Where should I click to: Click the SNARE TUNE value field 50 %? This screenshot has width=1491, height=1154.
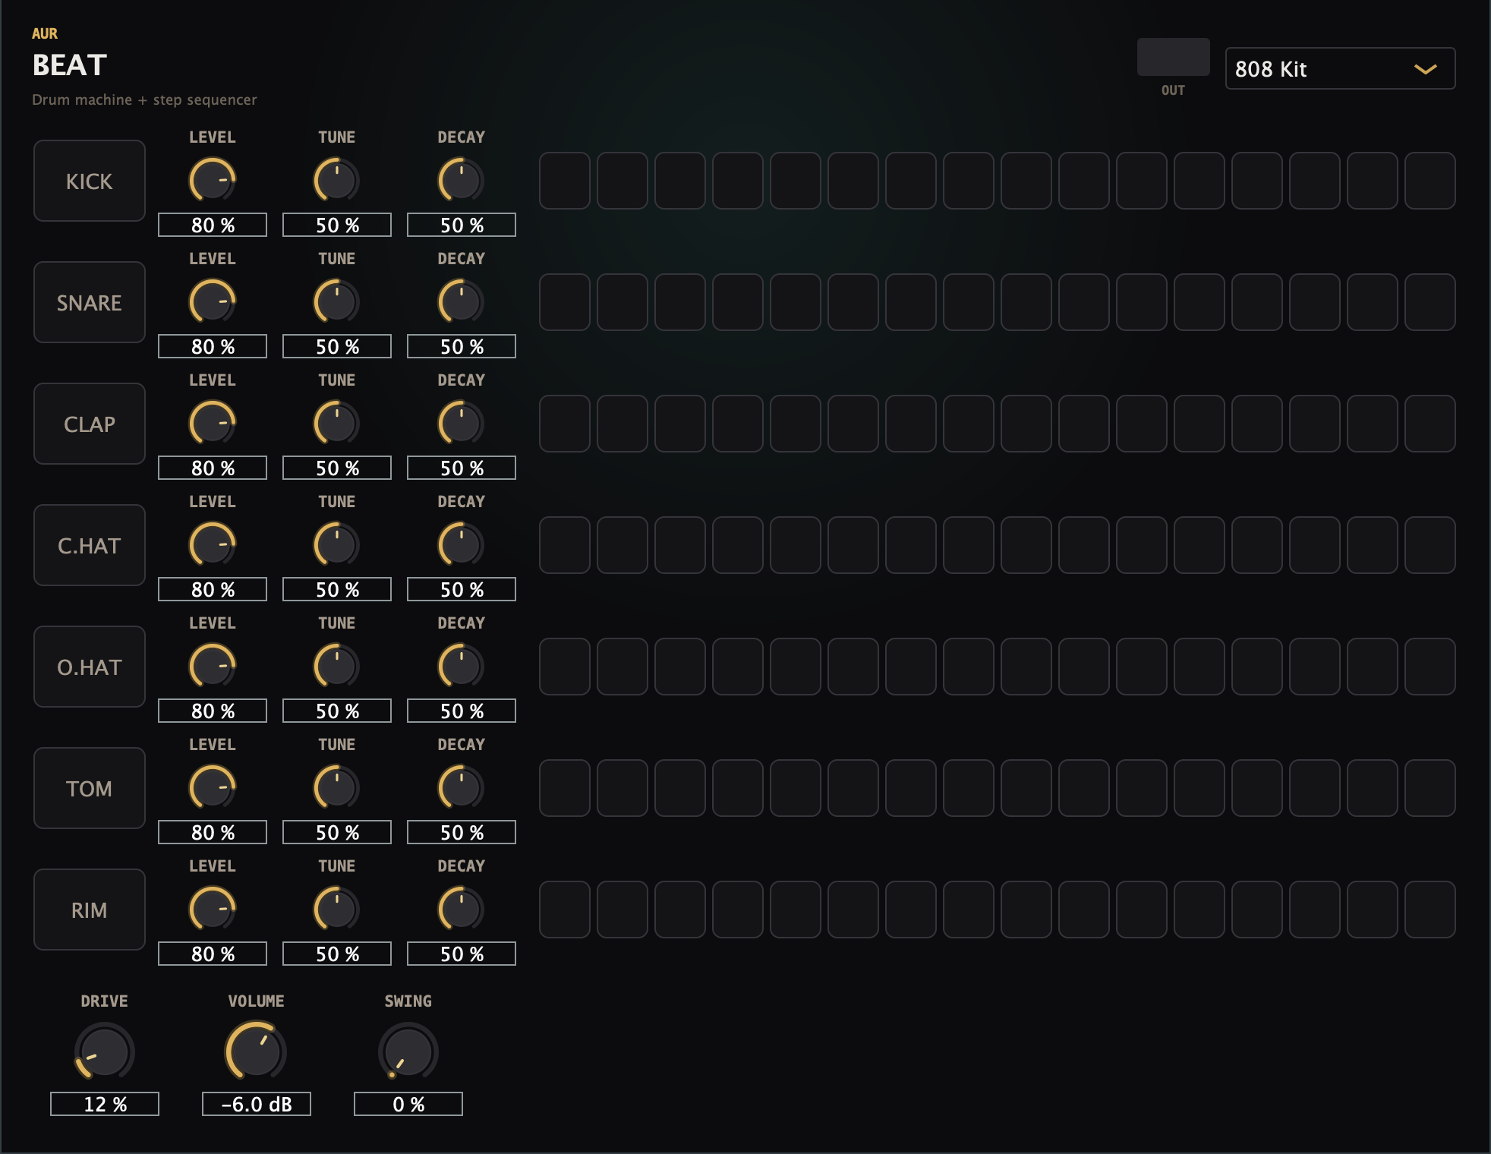pos(337,346)
